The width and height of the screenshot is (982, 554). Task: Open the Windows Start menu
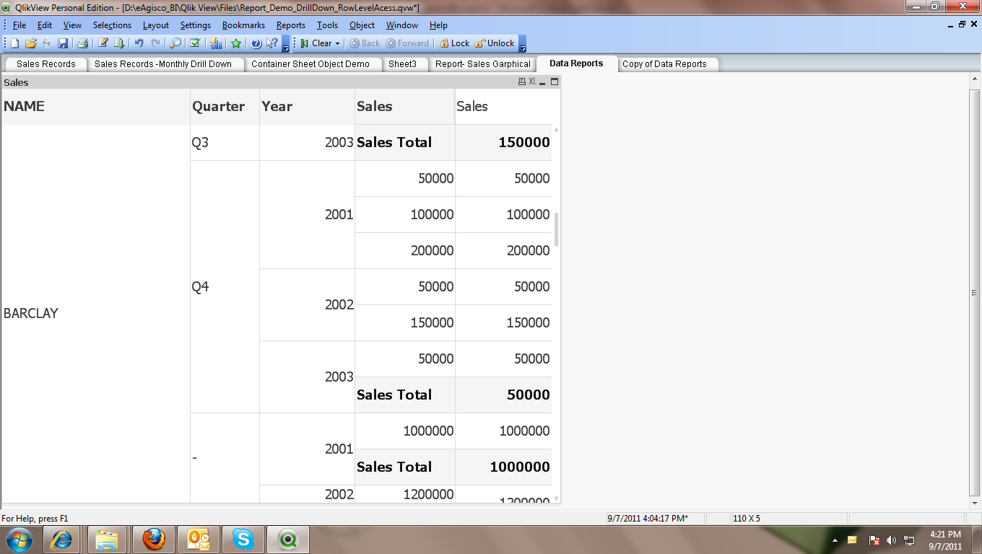coord(19,540)
